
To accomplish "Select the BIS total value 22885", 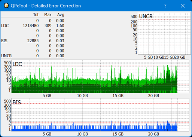I will (33, 41).
